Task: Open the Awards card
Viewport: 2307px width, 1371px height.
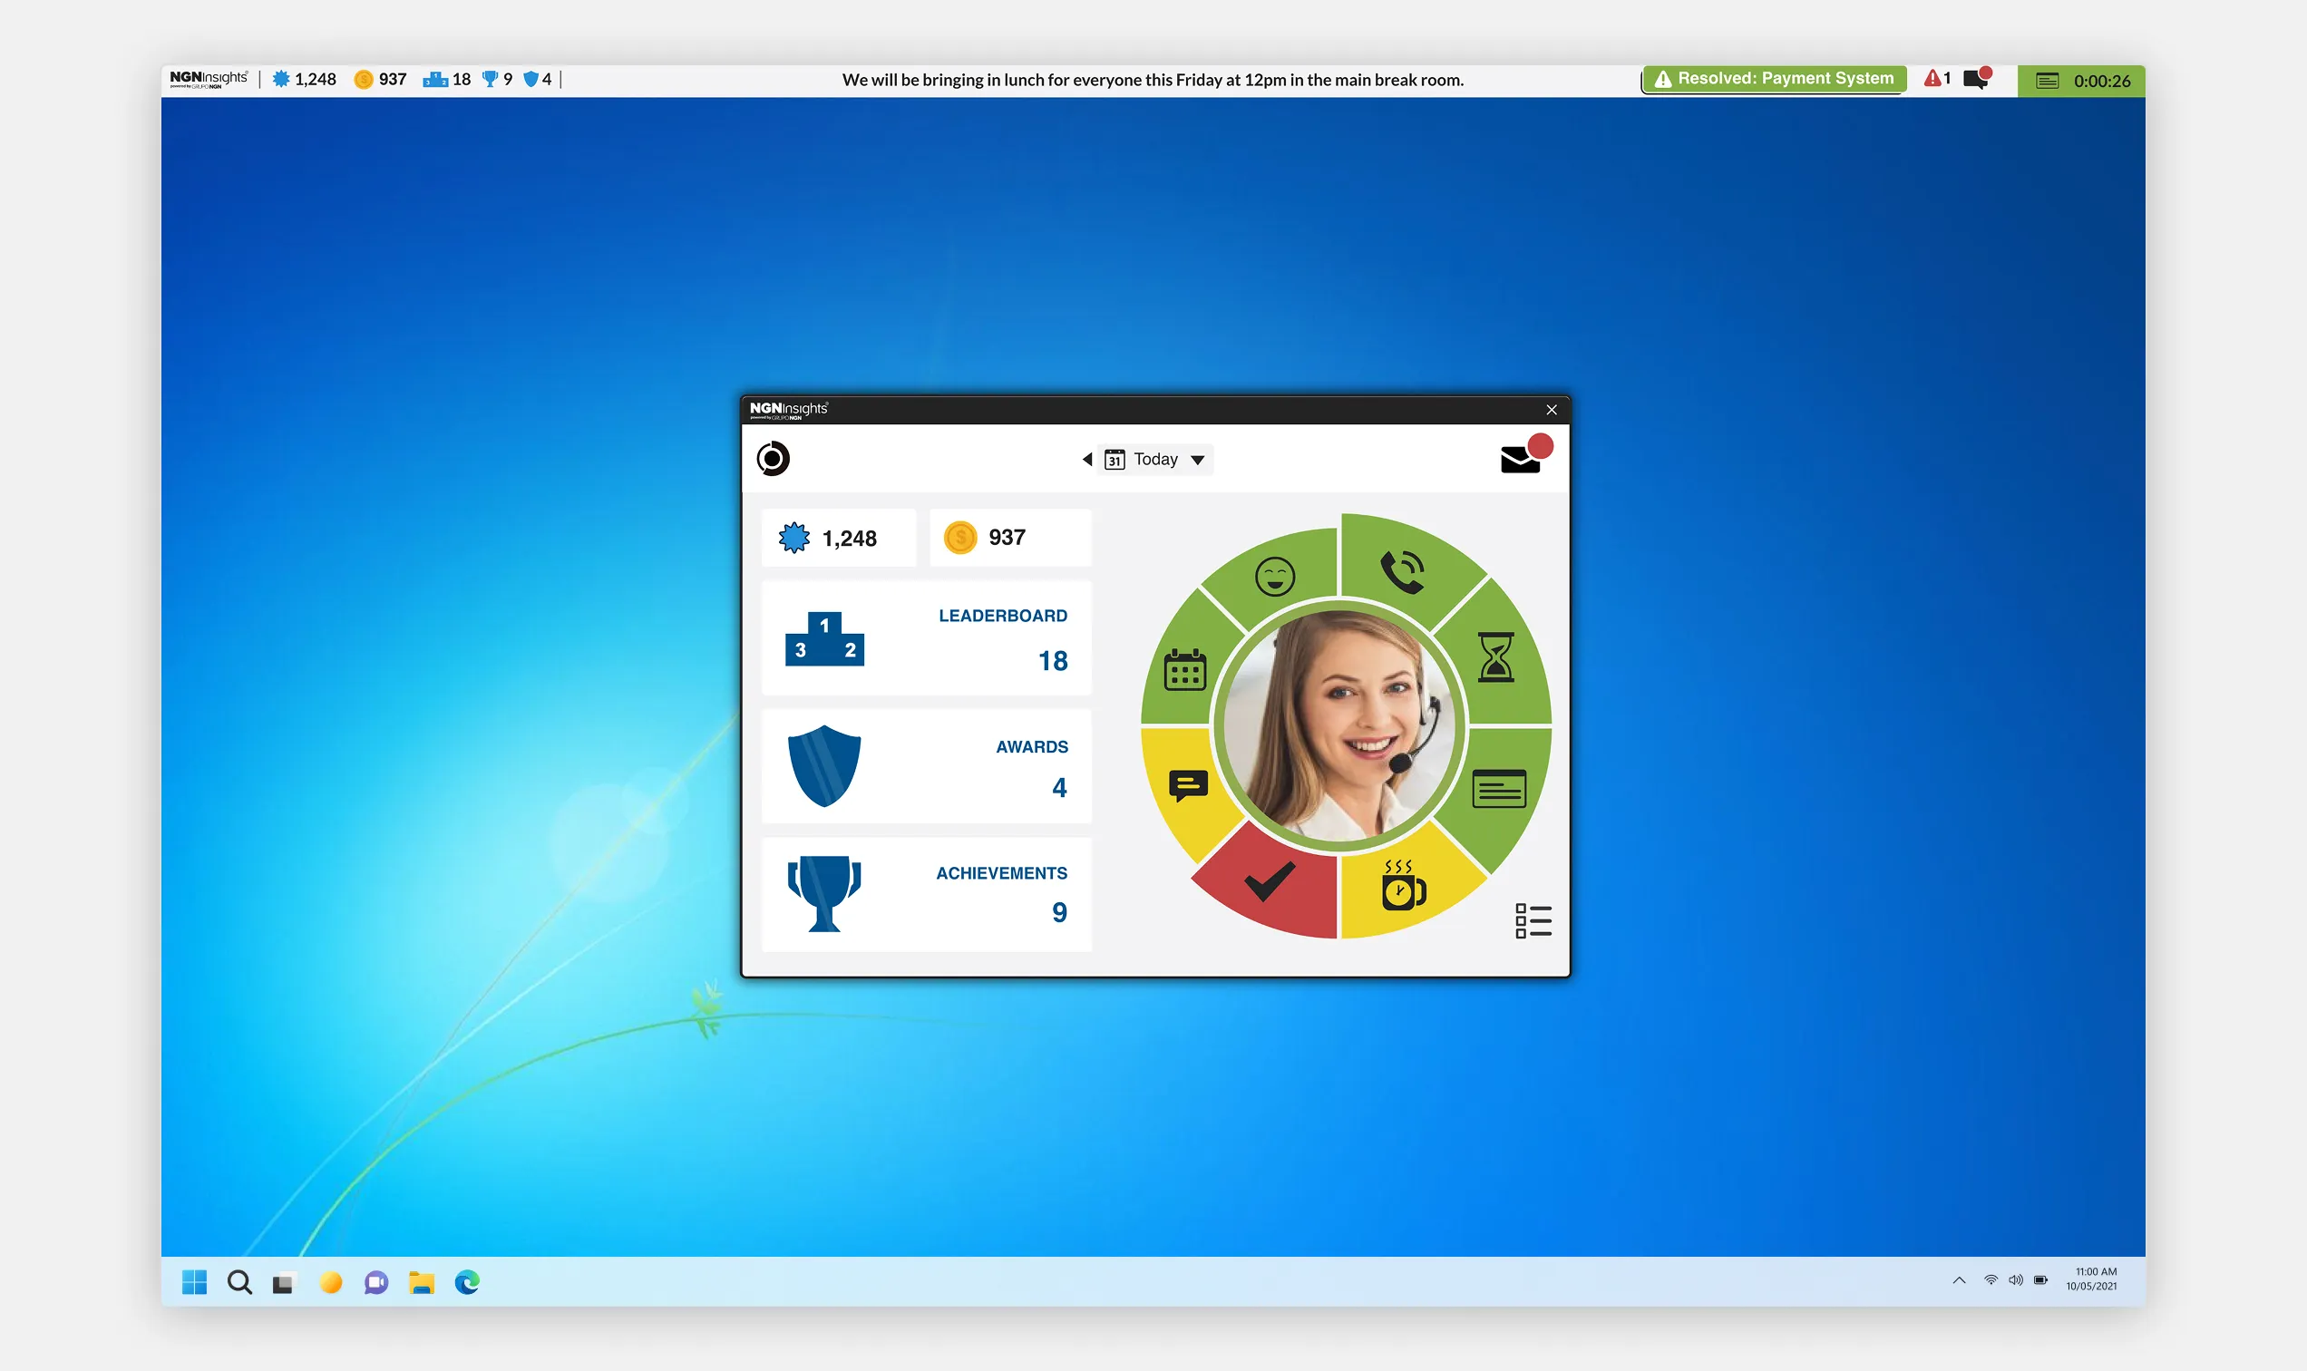Action: point(927,766)
